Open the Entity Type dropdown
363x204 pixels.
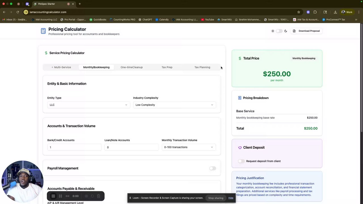(88, 105)
